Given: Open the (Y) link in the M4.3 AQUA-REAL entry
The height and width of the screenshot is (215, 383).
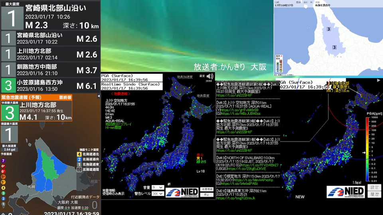Looking at the screenshot, I should (239, 110).
